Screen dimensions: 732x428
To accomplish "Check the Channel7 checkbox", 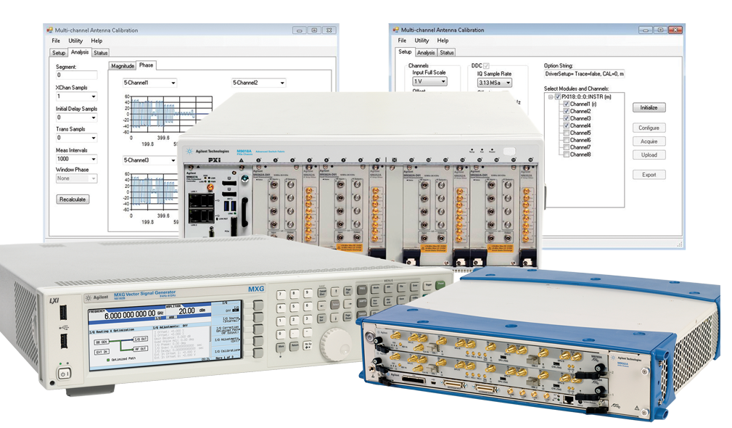I will point(567,147).
